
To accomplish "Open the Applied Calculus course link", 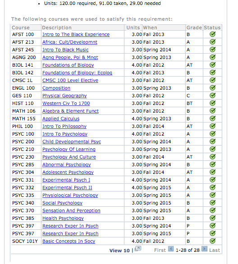I will [61, 118].
